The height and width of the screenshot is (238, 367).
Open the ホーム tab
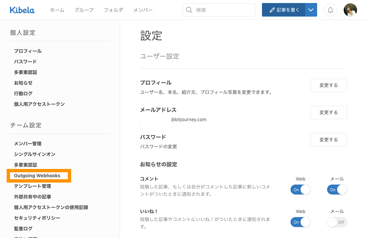pyautogui.click(x=57, y=10)
